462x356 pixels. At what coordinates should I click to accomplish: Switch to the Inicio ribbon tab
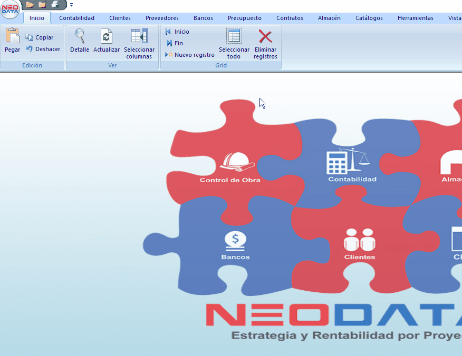(37, 18)
